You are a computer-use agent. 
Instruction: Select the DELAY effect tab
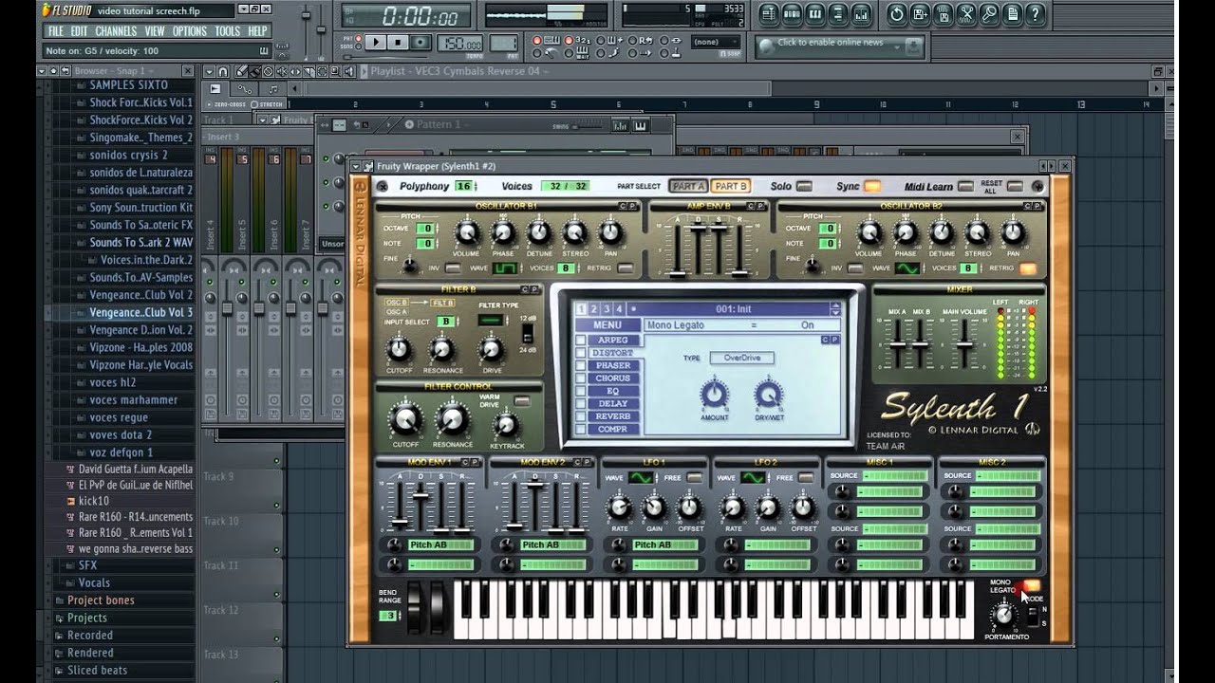pyautogui.click(x=612, y=404)
